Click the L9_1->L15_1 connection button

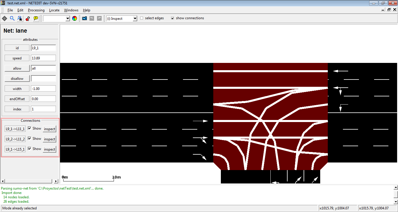coord(15,149)
